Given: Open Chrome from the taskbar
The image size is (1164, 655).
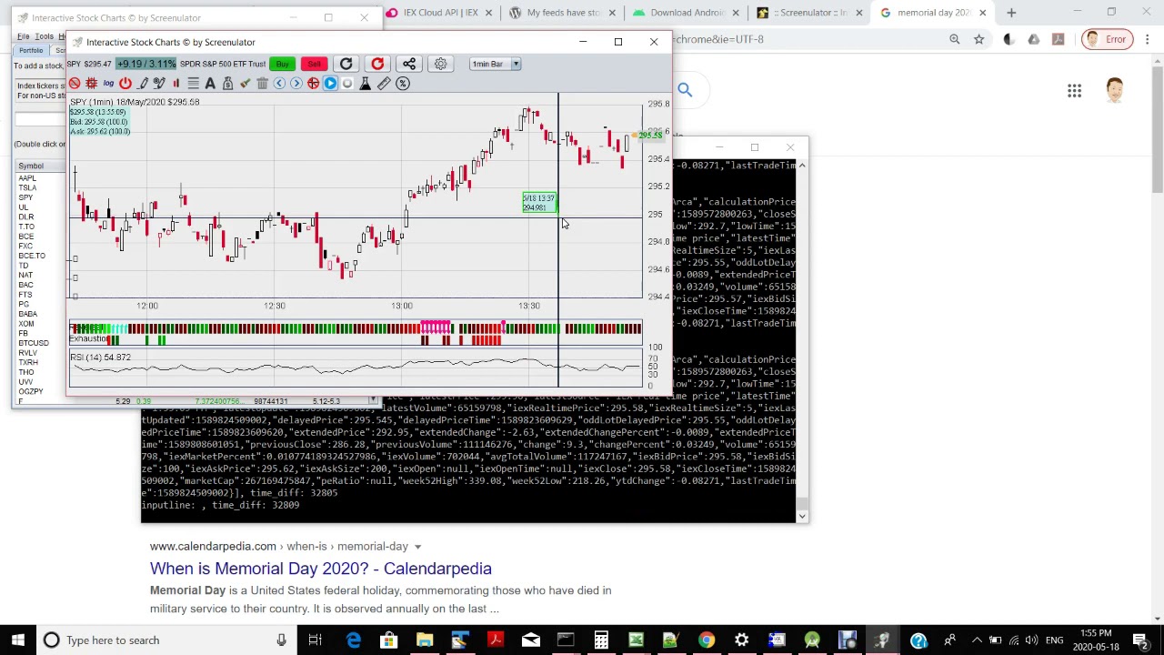Looking at the screenshot, I should click(707, 640).
